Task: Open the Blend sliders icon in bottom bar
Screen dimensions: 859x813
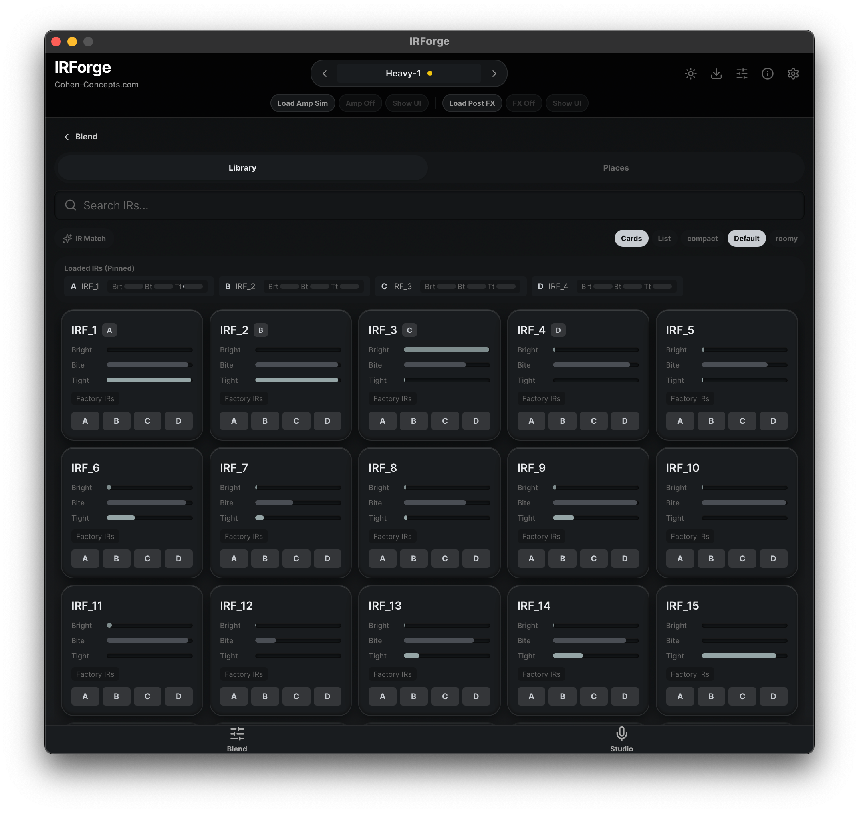Action: [x=237, y=734]
